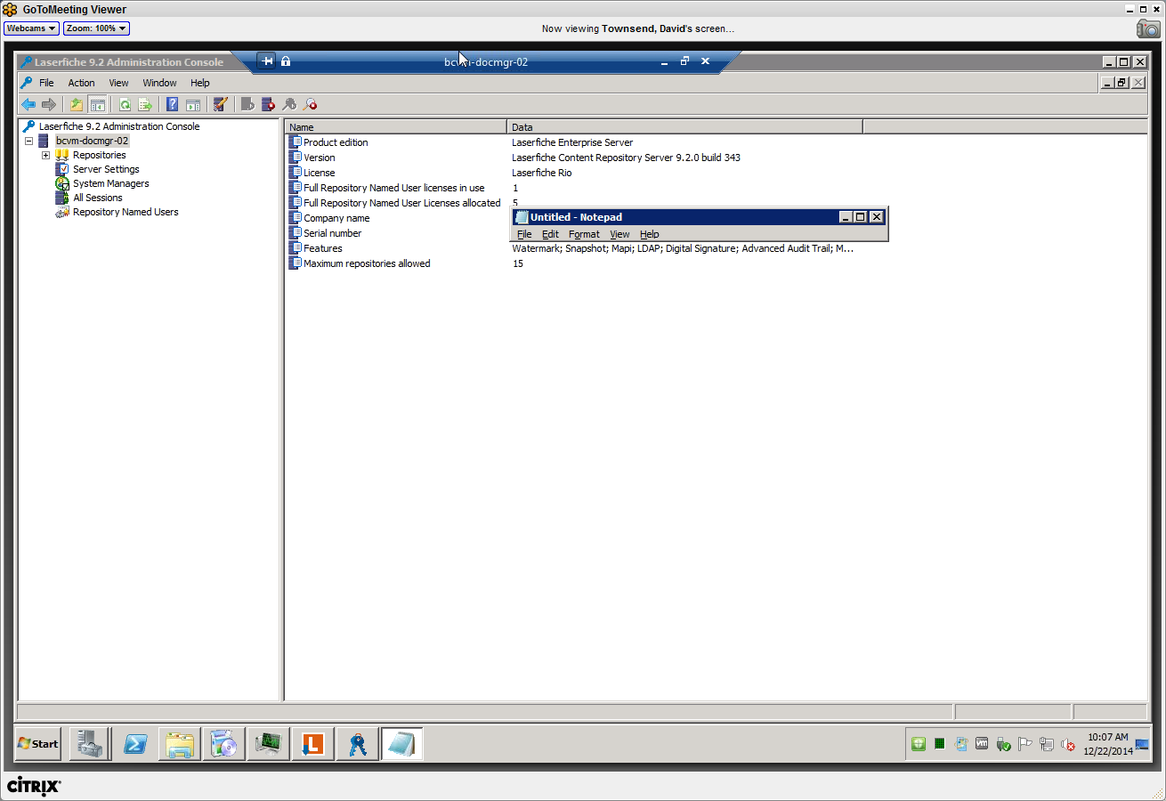Viewport: 1166px width, 801px height.
Task: Click the blue Back arrow toolbar icon
Action: pos(28,104)
